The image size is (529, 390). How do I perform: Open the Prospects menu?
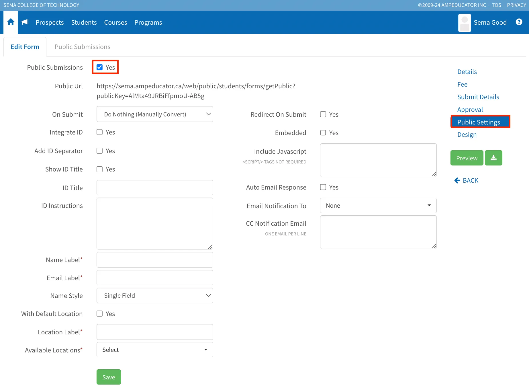point(50,22)
